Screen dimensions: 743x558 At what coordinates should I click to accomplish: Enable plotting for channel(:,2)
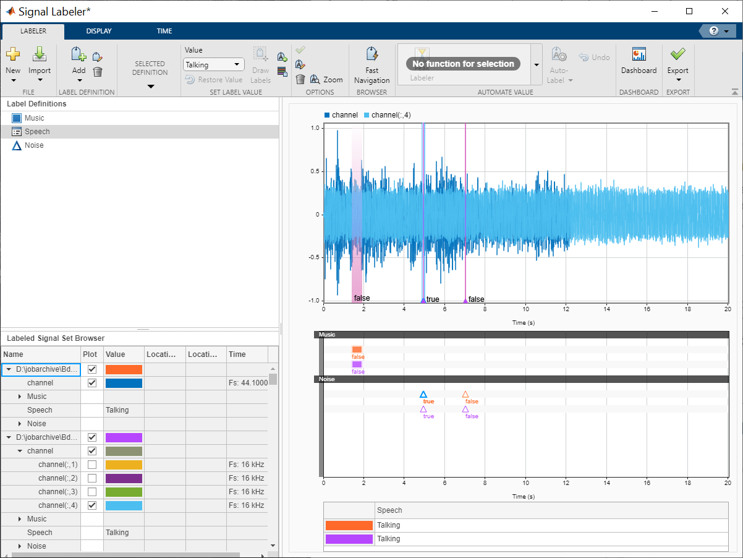[91, 478]
